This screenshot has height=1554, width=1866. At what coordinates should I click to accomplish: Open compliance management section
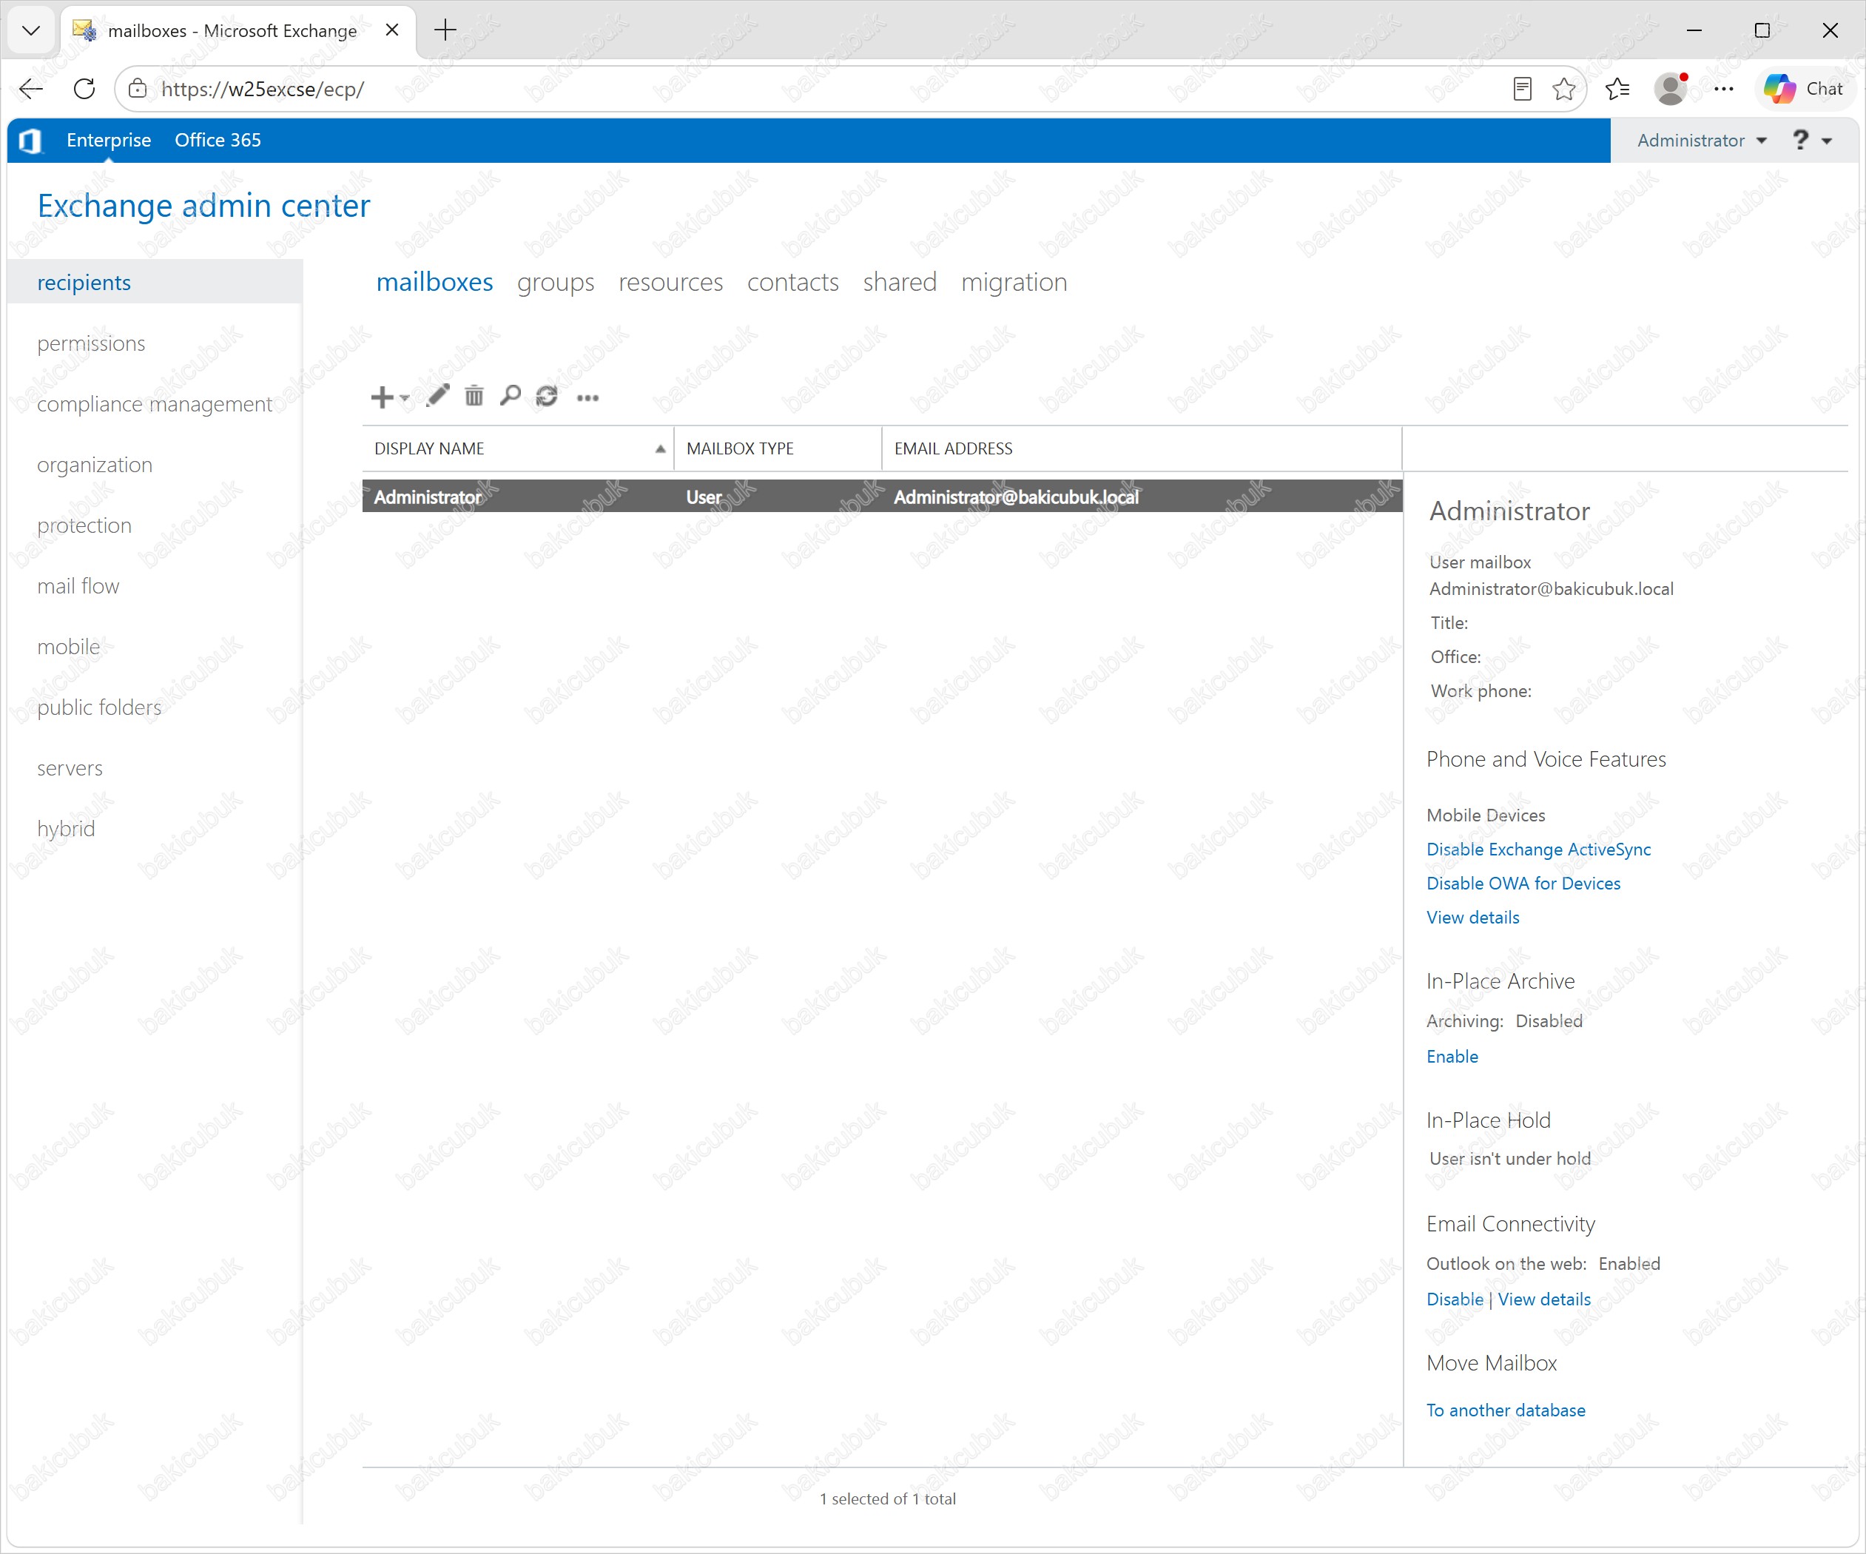point(155,404)
